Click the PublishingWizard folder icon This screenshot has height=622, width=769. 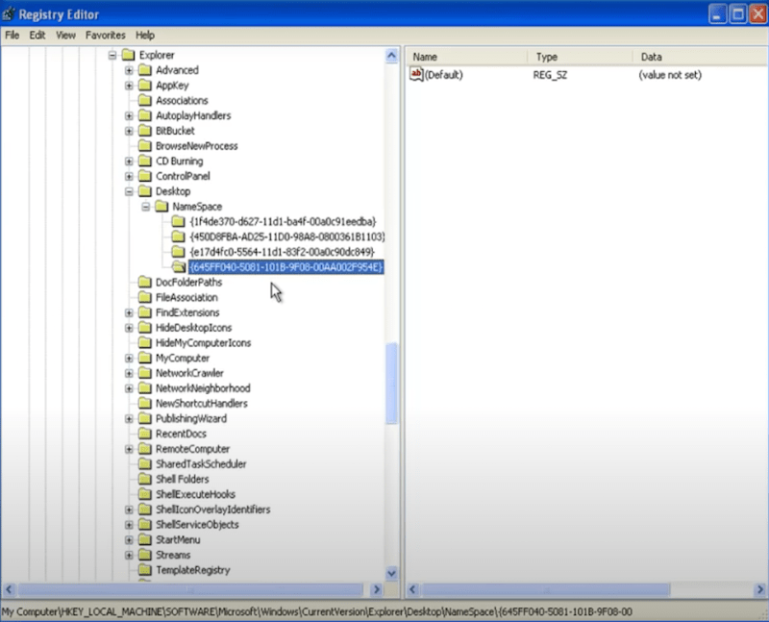145,418
